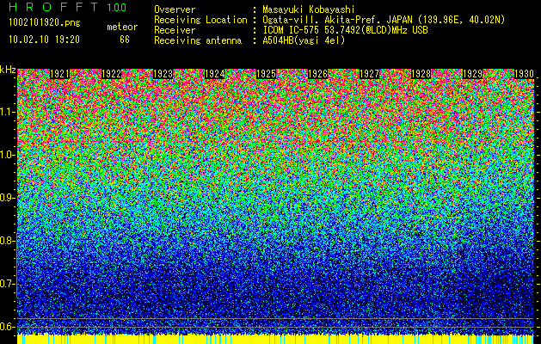The image size is (541, 344).
Task: Click the 1921 time marker label
Action: [59, 74]
